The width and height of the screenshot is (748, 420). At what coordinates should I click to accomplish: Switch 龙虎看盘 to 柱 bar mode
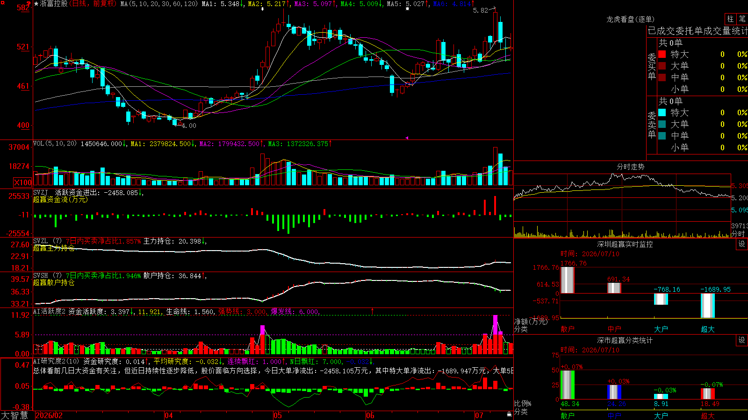point(730,19)
